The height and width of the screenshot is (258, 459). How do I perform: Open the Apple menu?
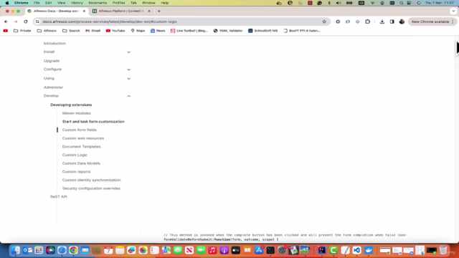(7, 3)
